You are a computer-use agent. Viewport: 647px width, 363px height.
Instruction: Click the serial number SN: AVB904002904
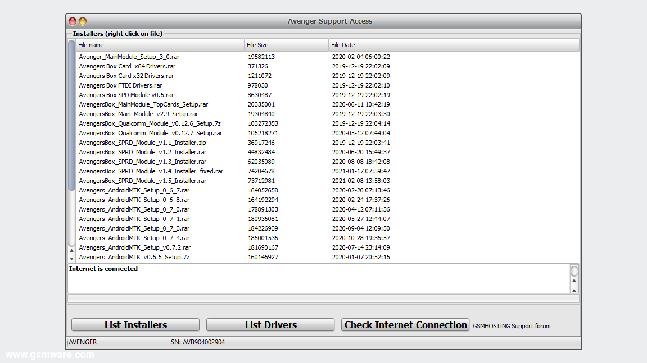point(198,342)
